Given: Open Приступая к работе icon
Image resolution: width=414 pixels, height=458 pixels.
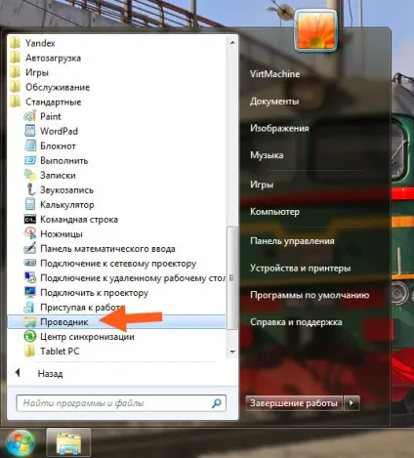Looking at the screenshot, I should (30, 307).
